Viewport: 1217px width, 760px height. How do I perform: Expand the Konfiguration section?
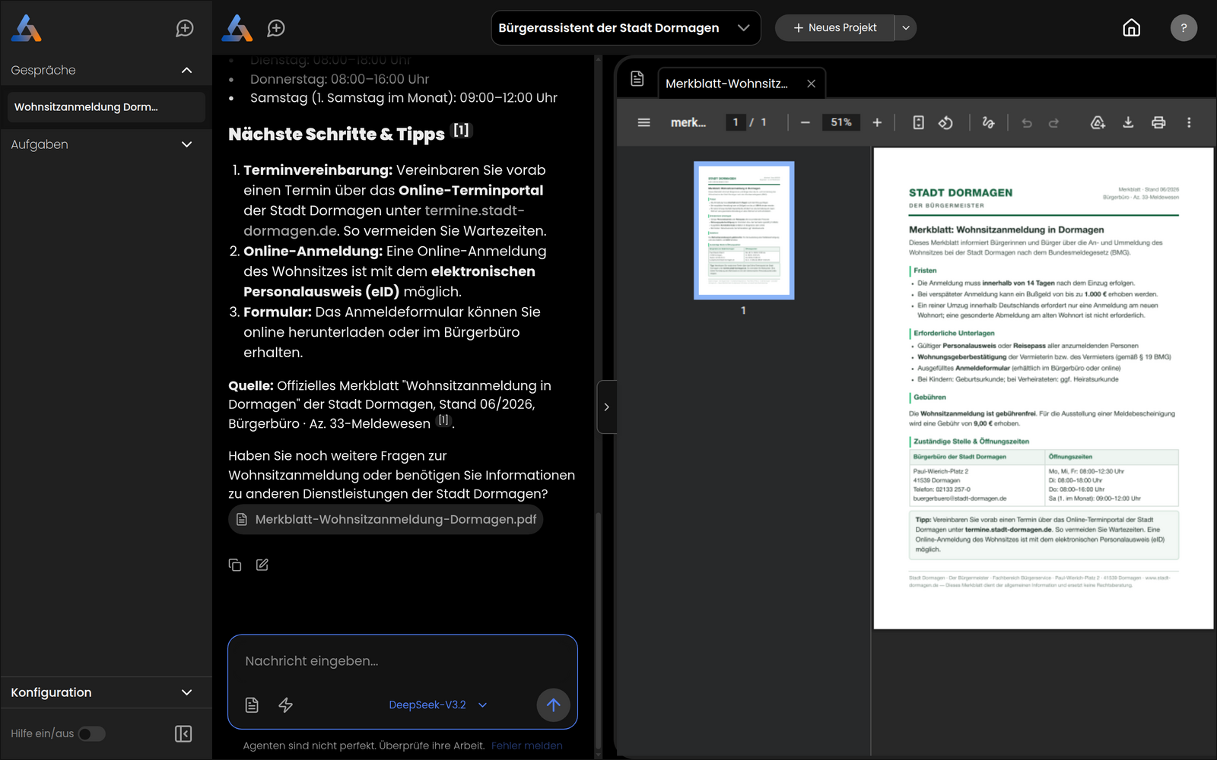click(186, 692)
